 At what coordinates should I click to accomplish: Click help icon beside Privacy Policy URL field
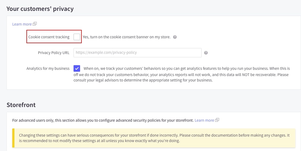coord(206,53)
